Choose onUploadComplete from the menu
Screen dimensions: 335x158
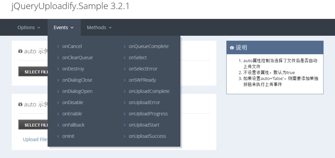tap(149, 91)
